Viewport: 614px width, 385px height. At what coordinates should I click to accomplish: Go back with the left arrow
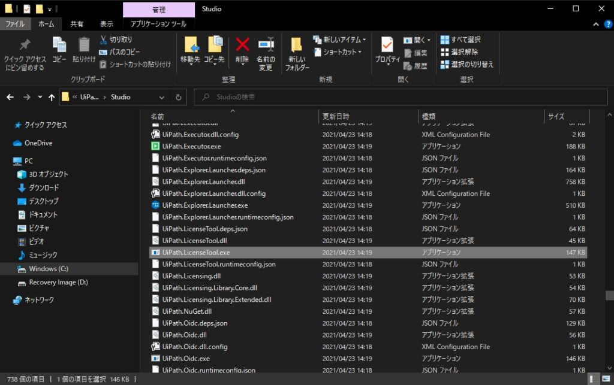click(x=10, y=97)
